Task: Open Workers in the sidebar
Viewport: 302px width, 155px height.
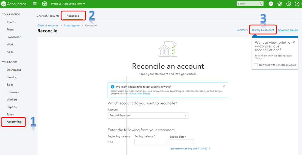Action: [12, 99]
